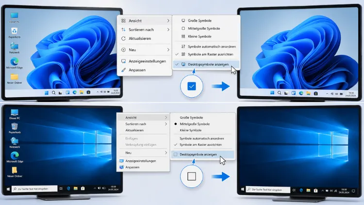Choose Kleine Symbole in Windows 10 submenu
The image size is (364, 205).
point(203,130)
